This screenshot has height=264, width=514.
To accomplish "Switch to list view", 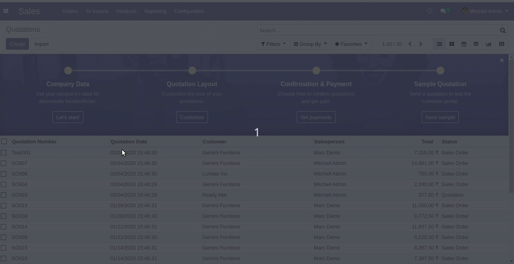I will click(439, 44).
